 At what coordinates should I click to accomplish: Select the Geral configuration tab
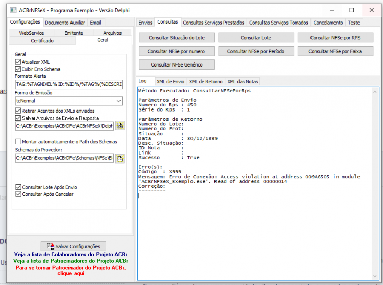click(103, 40)
